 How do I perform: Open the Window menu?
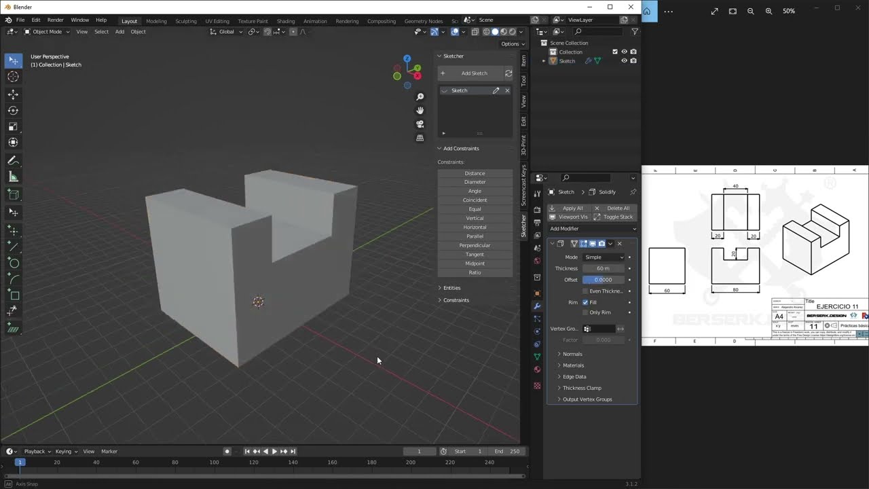(x=79, y=20)
